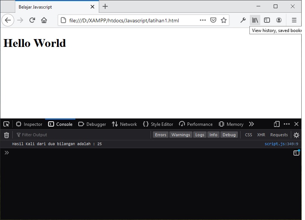Viewport: 305px width, 220px height.
Task: Toggle the XHR filter button
Action: [261, 135]
